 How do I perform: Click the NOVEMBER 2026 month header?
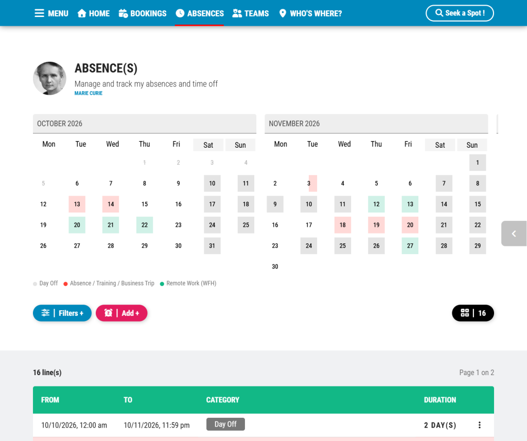coord(376,124)
